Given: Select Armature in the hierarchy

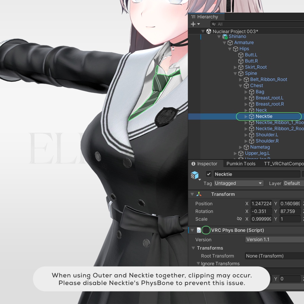Looking at the screenshot, I should [x=244, y=42].
